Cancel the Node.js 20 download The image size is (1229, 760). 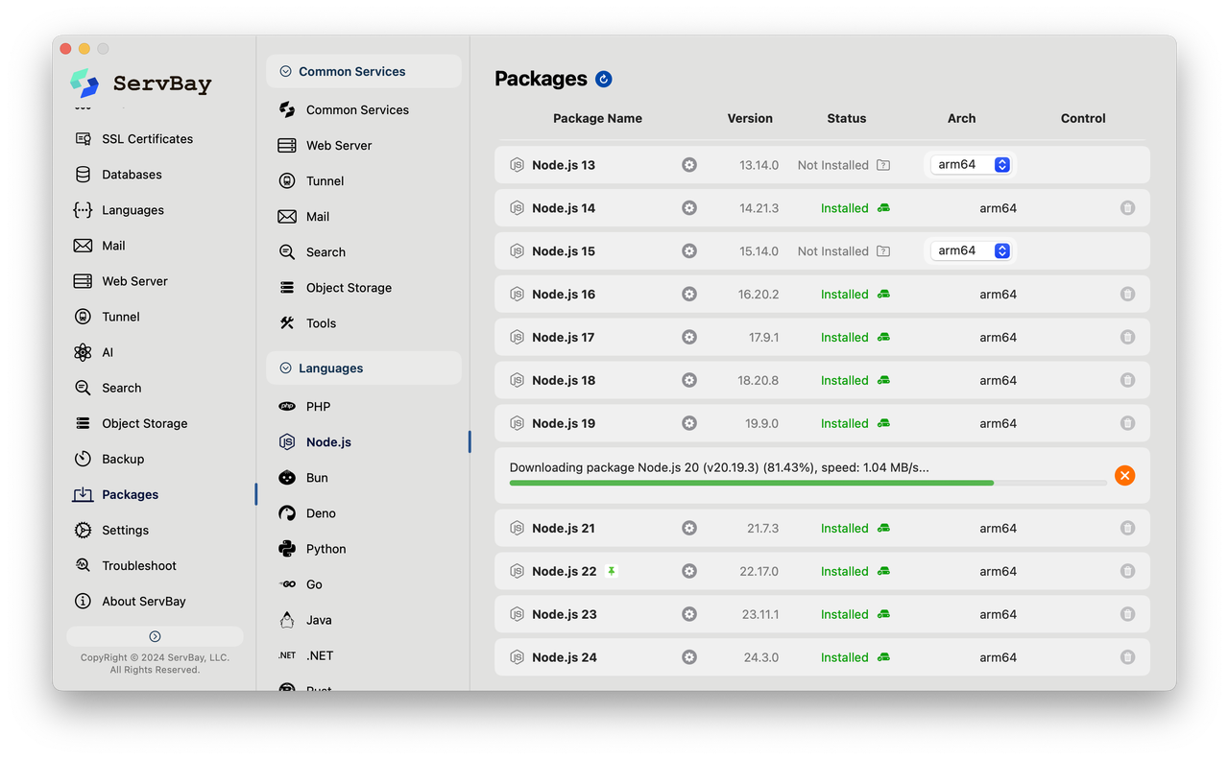click(1124, 475)
